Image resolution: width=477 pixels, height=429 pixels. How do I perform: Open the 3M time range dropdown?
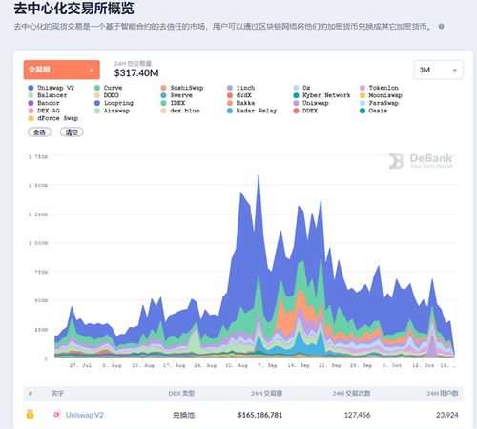438,70
